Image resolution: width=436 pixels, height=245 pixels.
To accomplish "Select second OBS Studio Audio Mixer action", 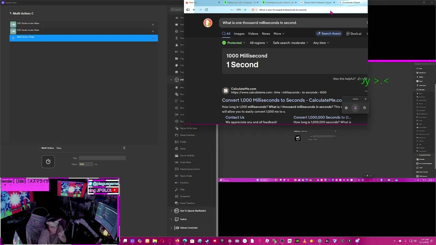I will pos(83,31).
